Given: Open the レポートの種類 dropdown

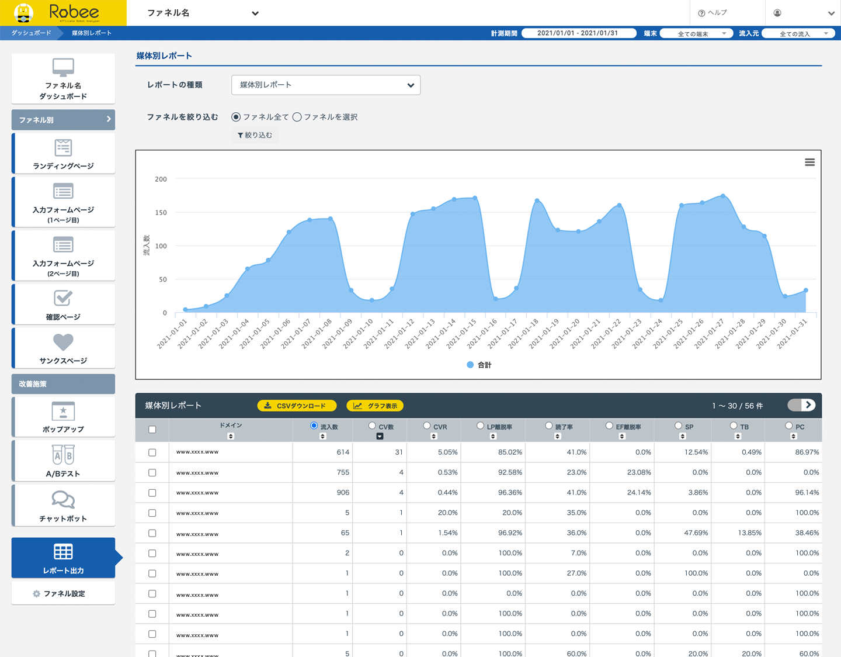Looking at the screenshot, I should (326, 85).
